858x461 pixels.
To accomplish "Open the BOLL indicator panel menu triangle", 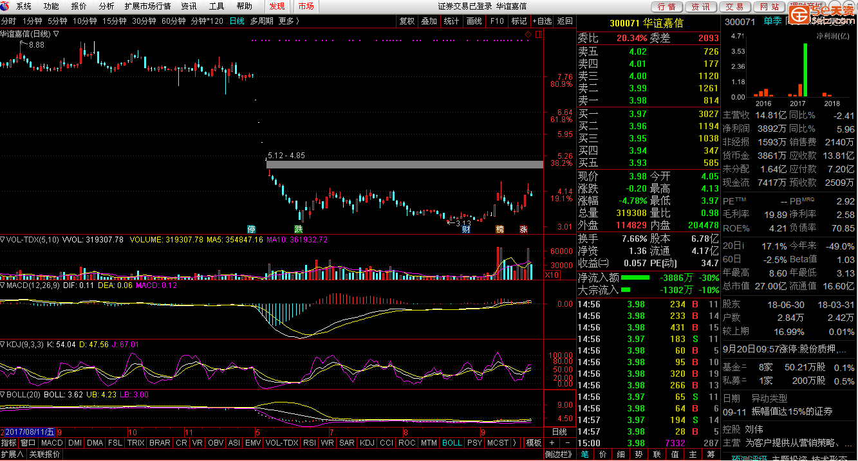I will pyautogui.click(x=3, y=394).
